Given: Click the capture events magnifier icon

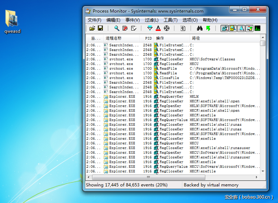Looking at the screenshot, I should [x=116, y=28].
